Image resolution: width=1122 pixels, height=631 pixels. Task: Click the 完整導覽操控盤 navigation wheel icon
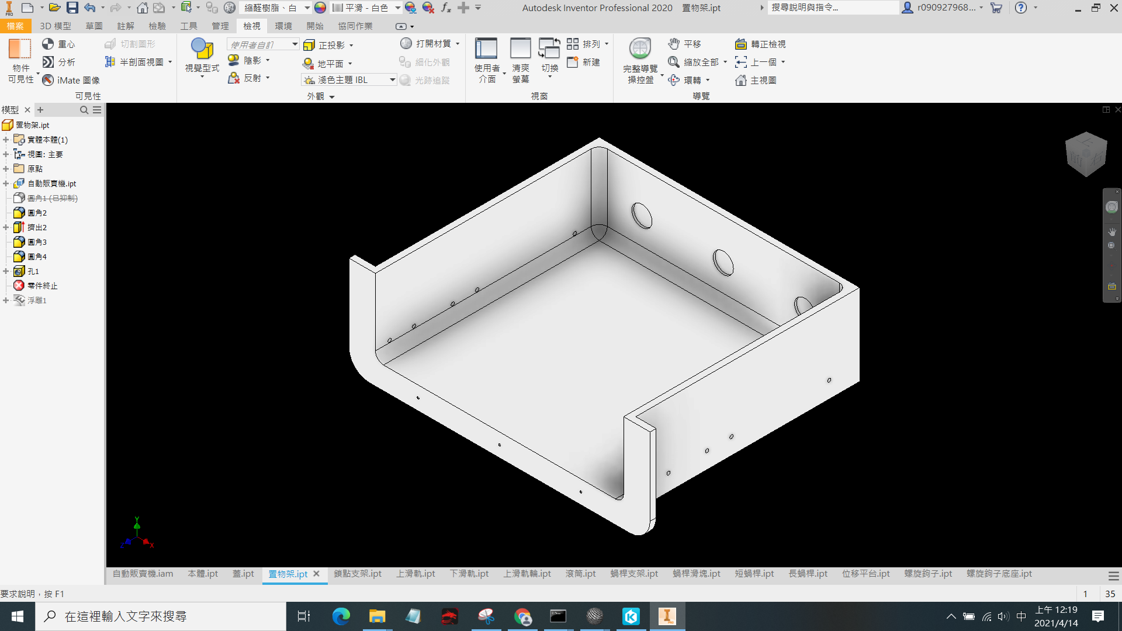tap(640, 48)
